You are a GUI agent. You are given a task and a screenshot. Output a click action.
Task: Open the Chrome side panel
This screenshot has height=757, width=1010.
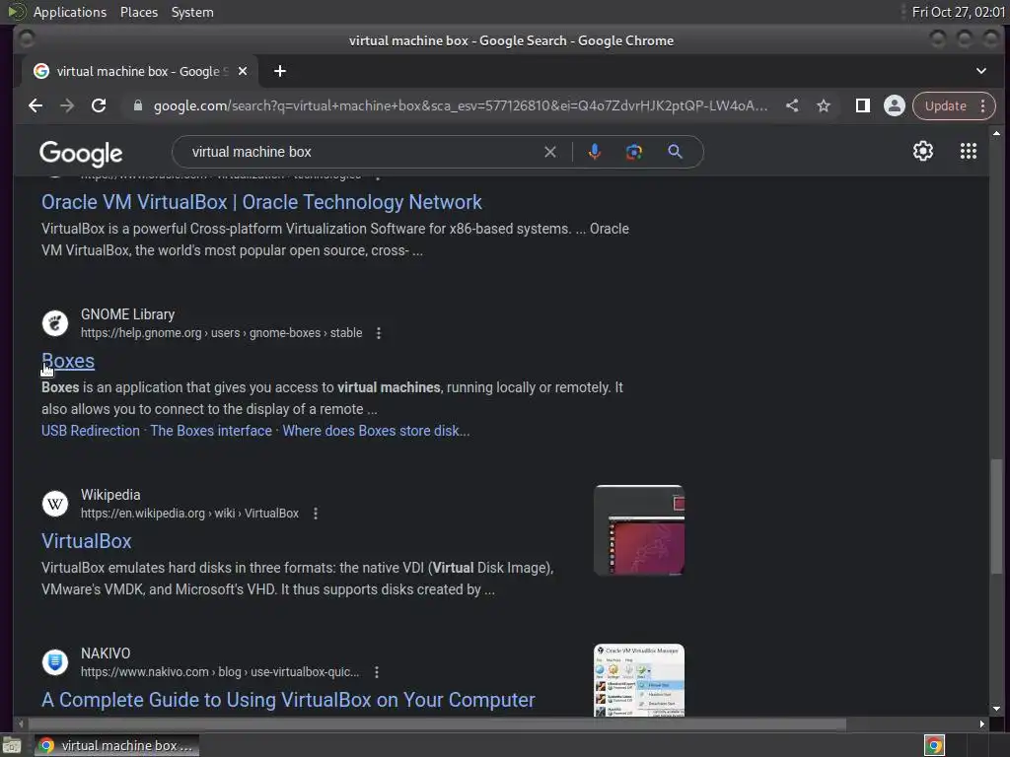[x=862, y=105]
